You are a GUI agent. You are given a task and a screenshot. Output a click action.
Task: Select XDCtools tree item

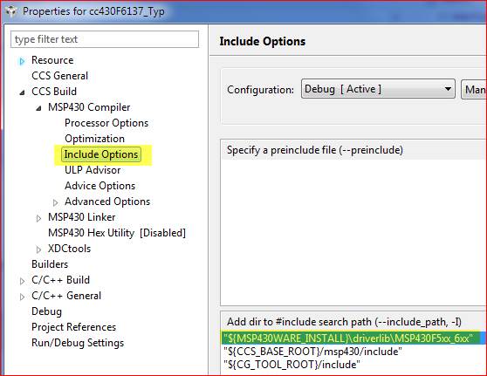click(69, 249)
